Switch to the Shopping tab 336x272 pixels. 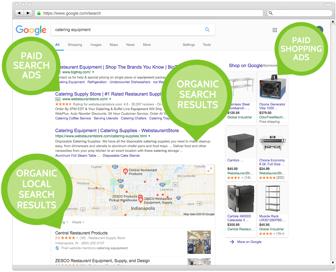point(75,45)
